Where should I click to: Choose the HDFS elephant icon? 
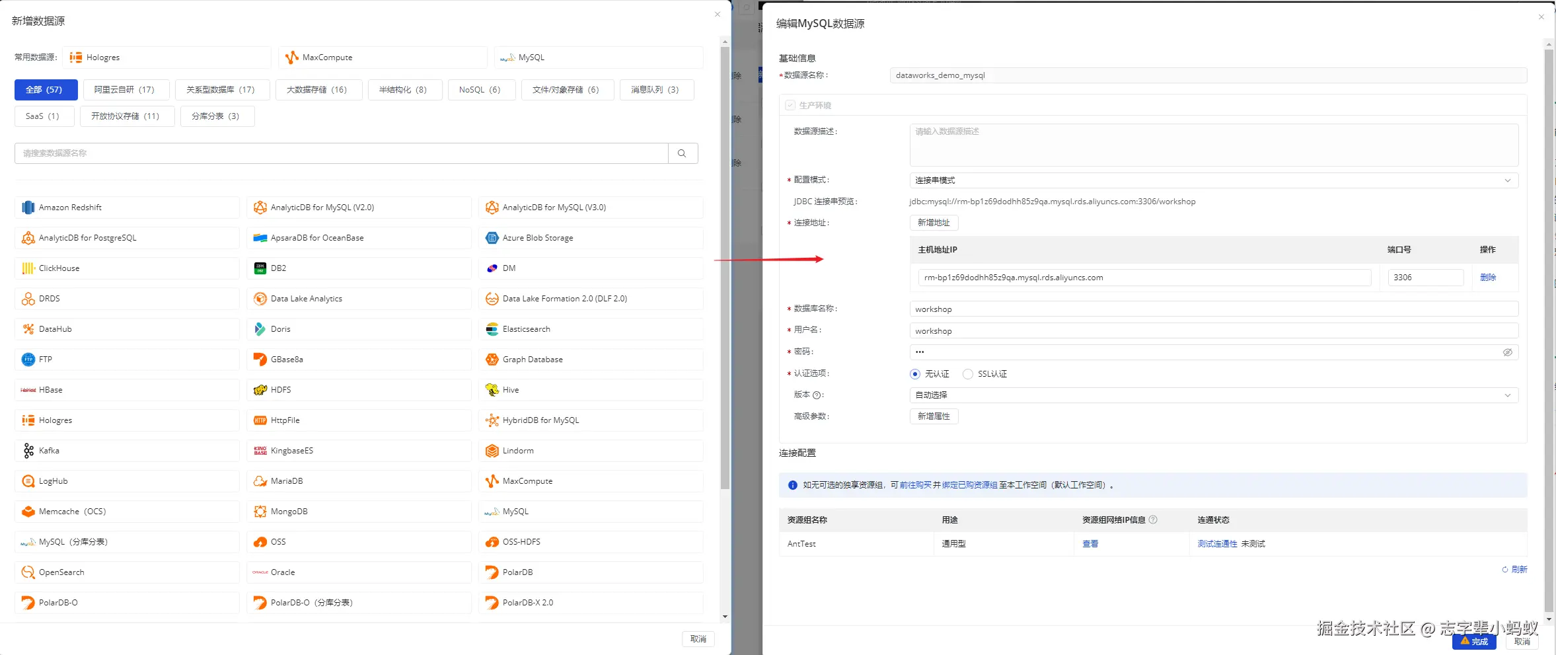click(x=260, y=390)
